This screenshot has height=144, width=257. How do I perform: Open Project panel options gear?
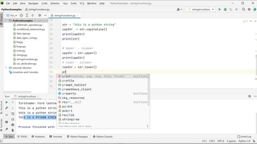[40, 15]
